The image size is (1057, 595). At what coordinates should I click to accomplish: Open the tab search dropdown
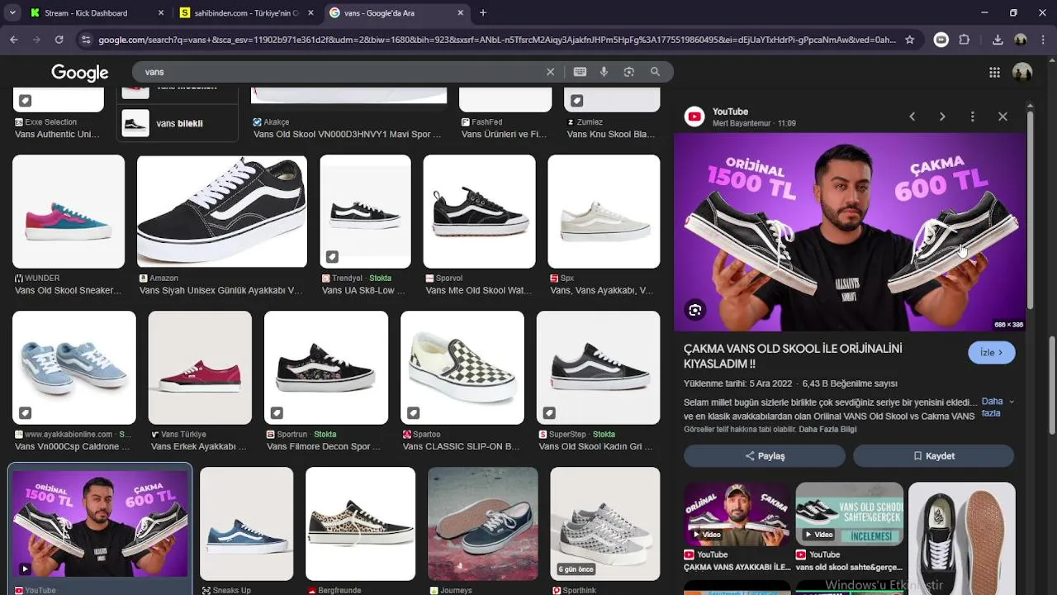tap(12, 12)
